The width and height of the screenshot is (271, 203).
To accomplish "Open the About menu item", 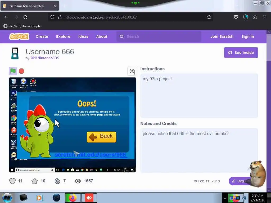I will (x=102, y=36).
